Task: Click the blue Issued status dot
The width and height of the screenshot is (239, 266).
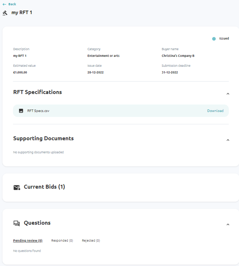Action: tap(214, 39)
